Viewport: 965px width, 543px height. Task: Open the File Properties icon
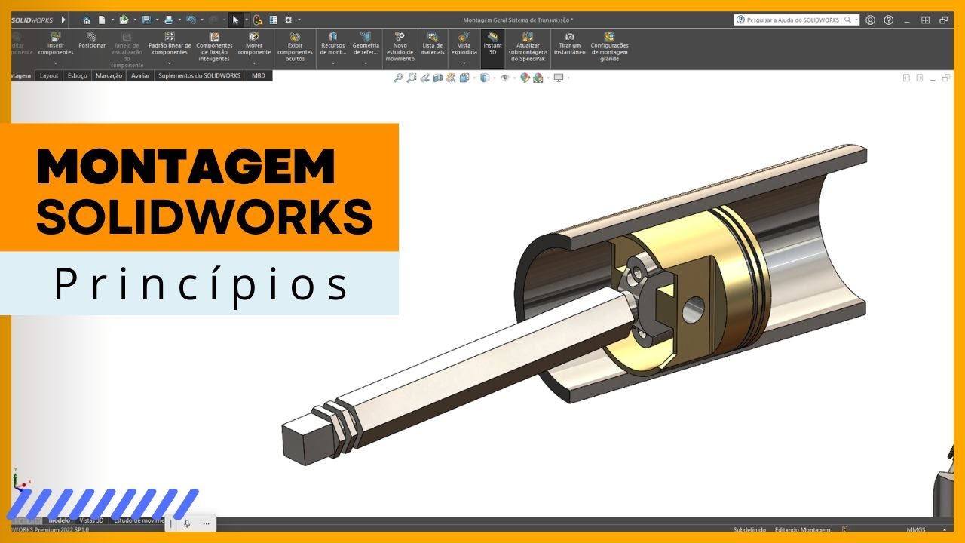273,20
